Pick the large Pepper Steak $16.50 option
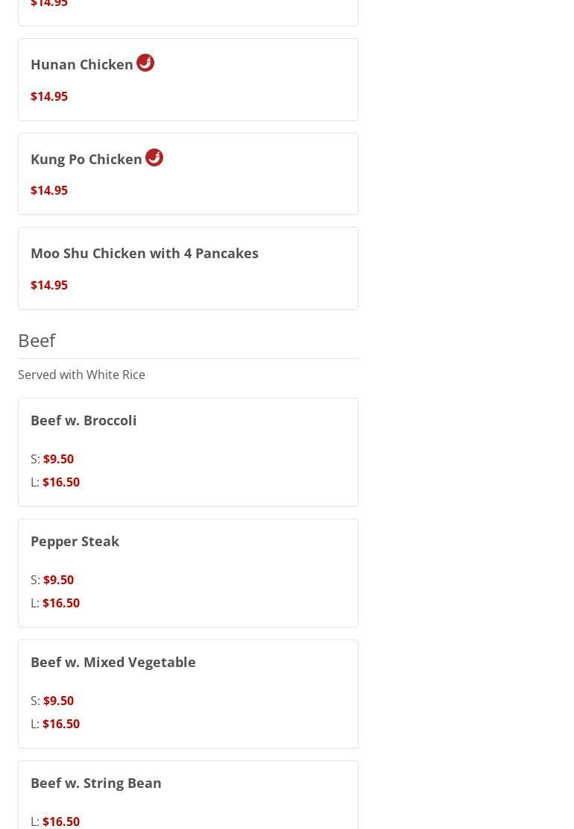Screen dimensions: 574x829 [x=61, y=603]
